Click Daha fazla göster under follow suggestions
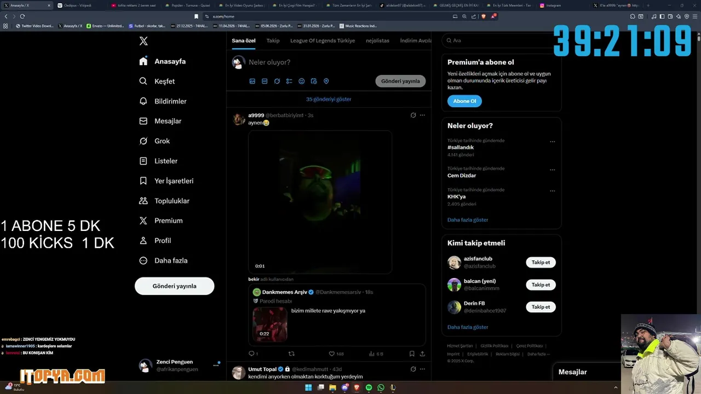 (x=468, y=327)
